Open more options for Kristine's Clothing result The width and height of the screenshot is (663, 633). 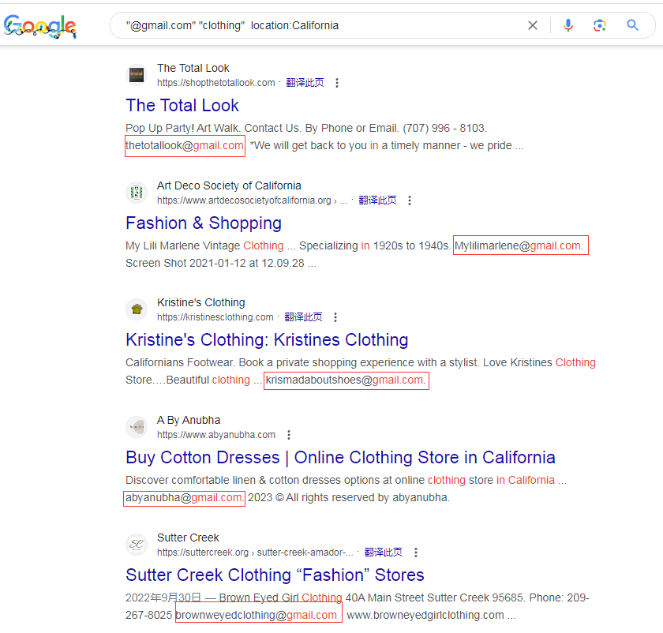tap(335, 317)
